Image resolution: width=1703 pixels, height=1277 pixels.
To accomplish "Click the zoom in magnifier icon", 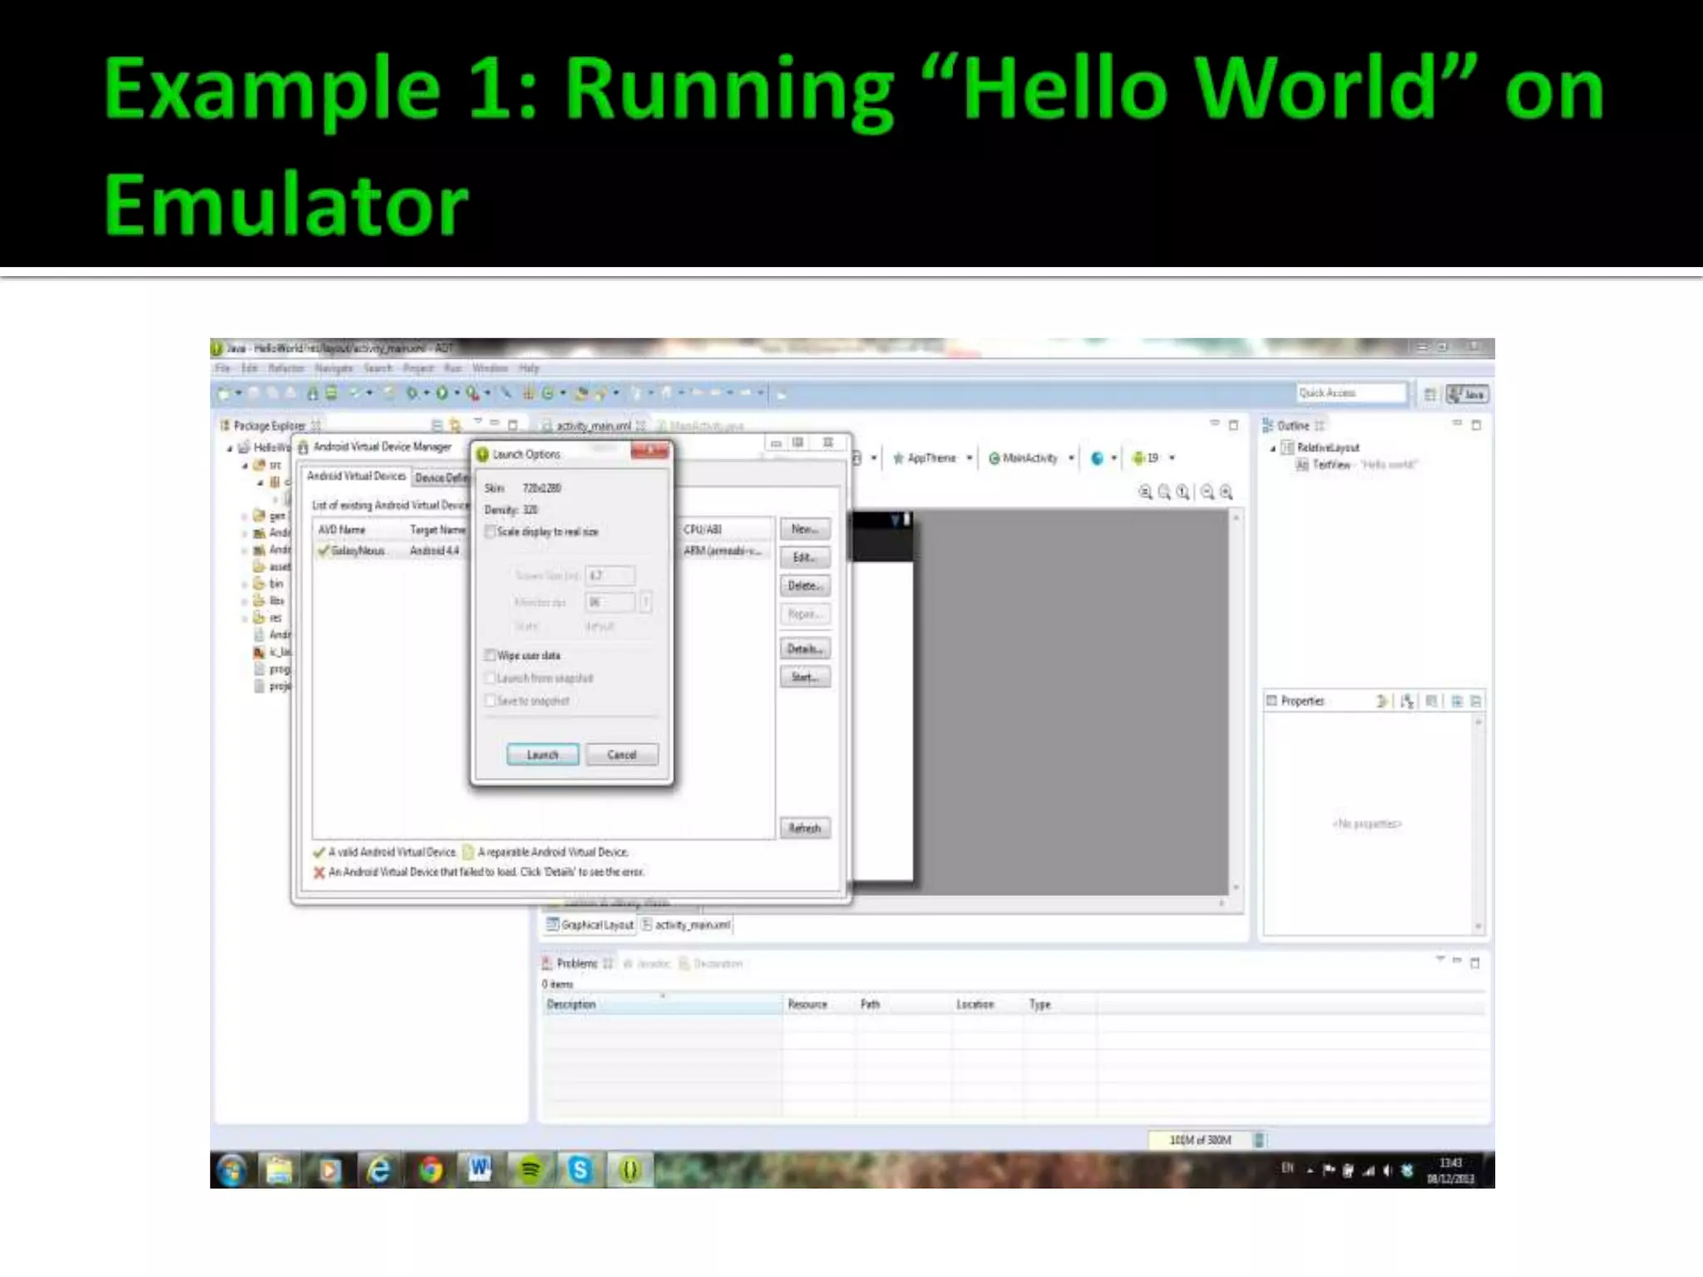I will (1226, 492).
